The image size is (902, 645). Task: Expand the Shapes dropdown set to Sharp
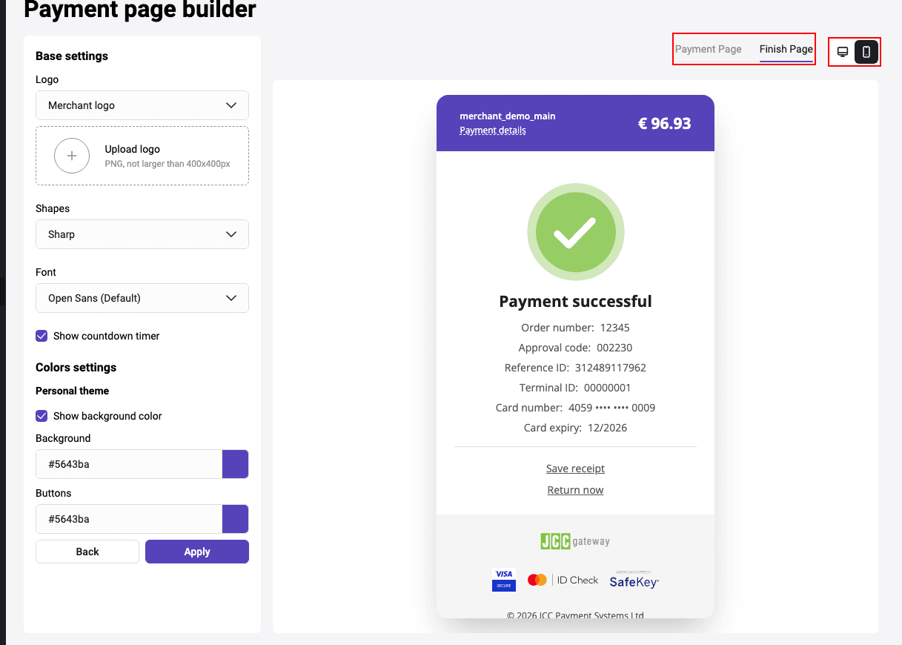(142, 234)
